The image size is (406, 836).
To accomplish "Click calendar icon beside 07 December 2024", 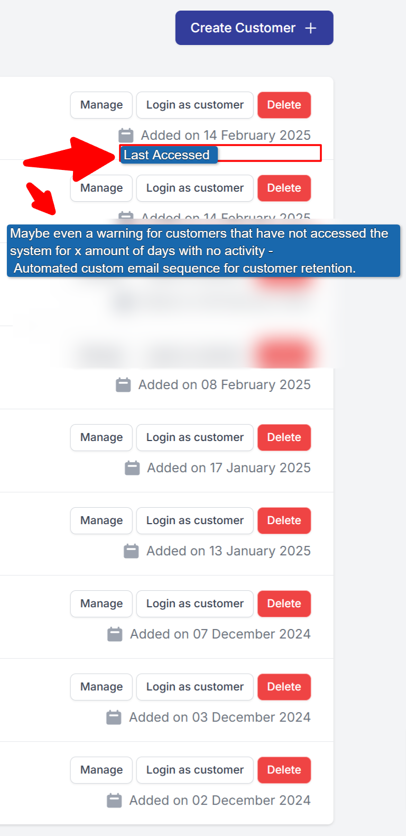I will coord(115,634).
